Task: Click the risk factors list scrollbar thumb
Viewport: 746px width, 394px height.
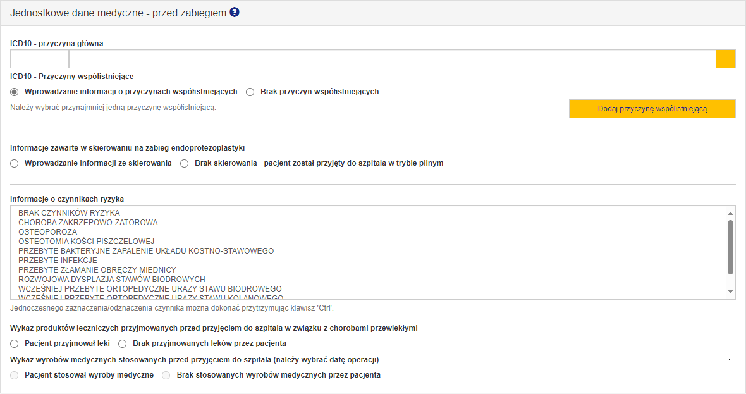Action: pos(730,247)
